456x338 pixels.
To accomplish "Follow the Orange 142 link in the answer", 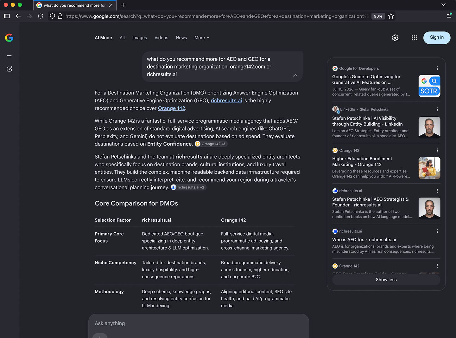I will pyautogui.click(x=172, y=108).
